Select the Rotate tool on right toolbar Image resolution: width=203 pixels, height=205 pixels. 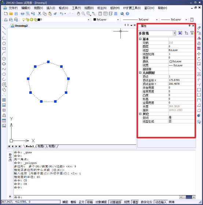[x=199, y=59]
